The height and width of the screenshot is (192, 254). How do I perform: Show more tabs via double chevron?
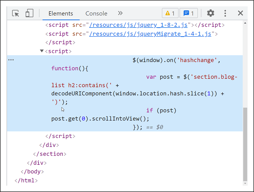[120, 13]
